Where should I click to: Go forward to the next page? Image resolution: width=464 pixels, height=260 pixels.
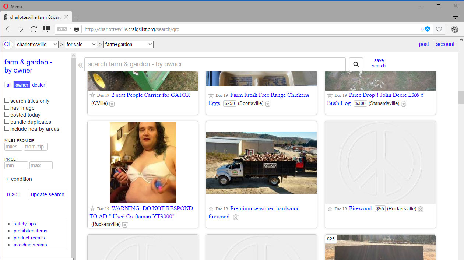coord(21,29)
